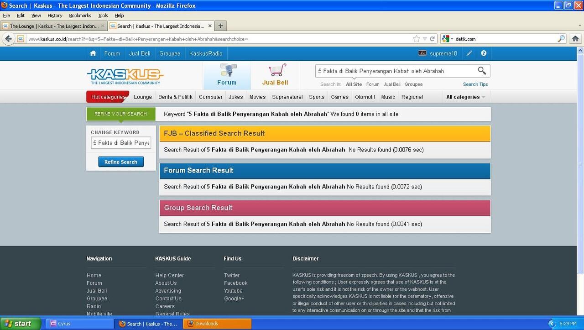Image resolution: width=584 pixels, height=330 pixels.
Task: Open a new tab with plus button
Action: click(220, 26)
